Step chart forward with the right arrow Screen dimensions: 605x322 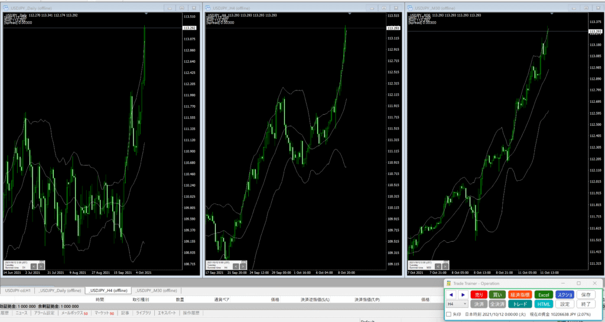click(x=463, y=295)
